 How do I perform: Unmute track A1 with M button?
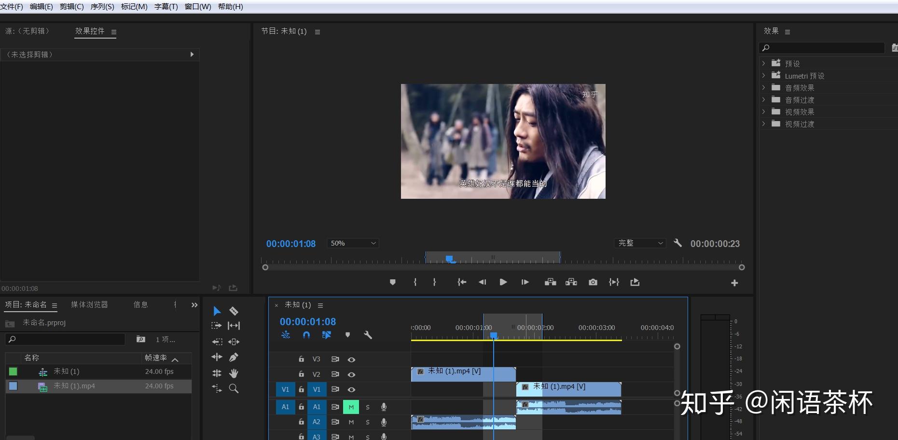[351, 407]
